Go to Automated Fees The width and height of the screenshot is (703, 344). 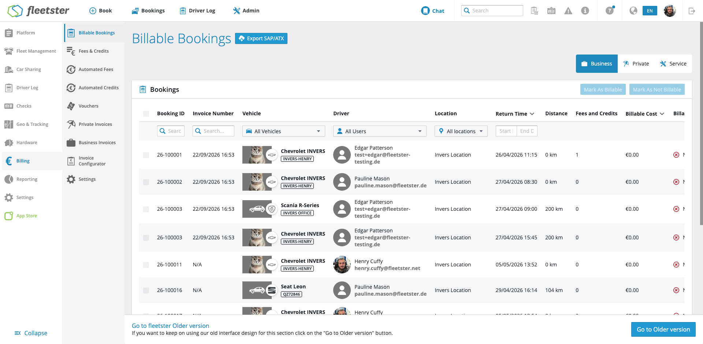coord(94,70)
